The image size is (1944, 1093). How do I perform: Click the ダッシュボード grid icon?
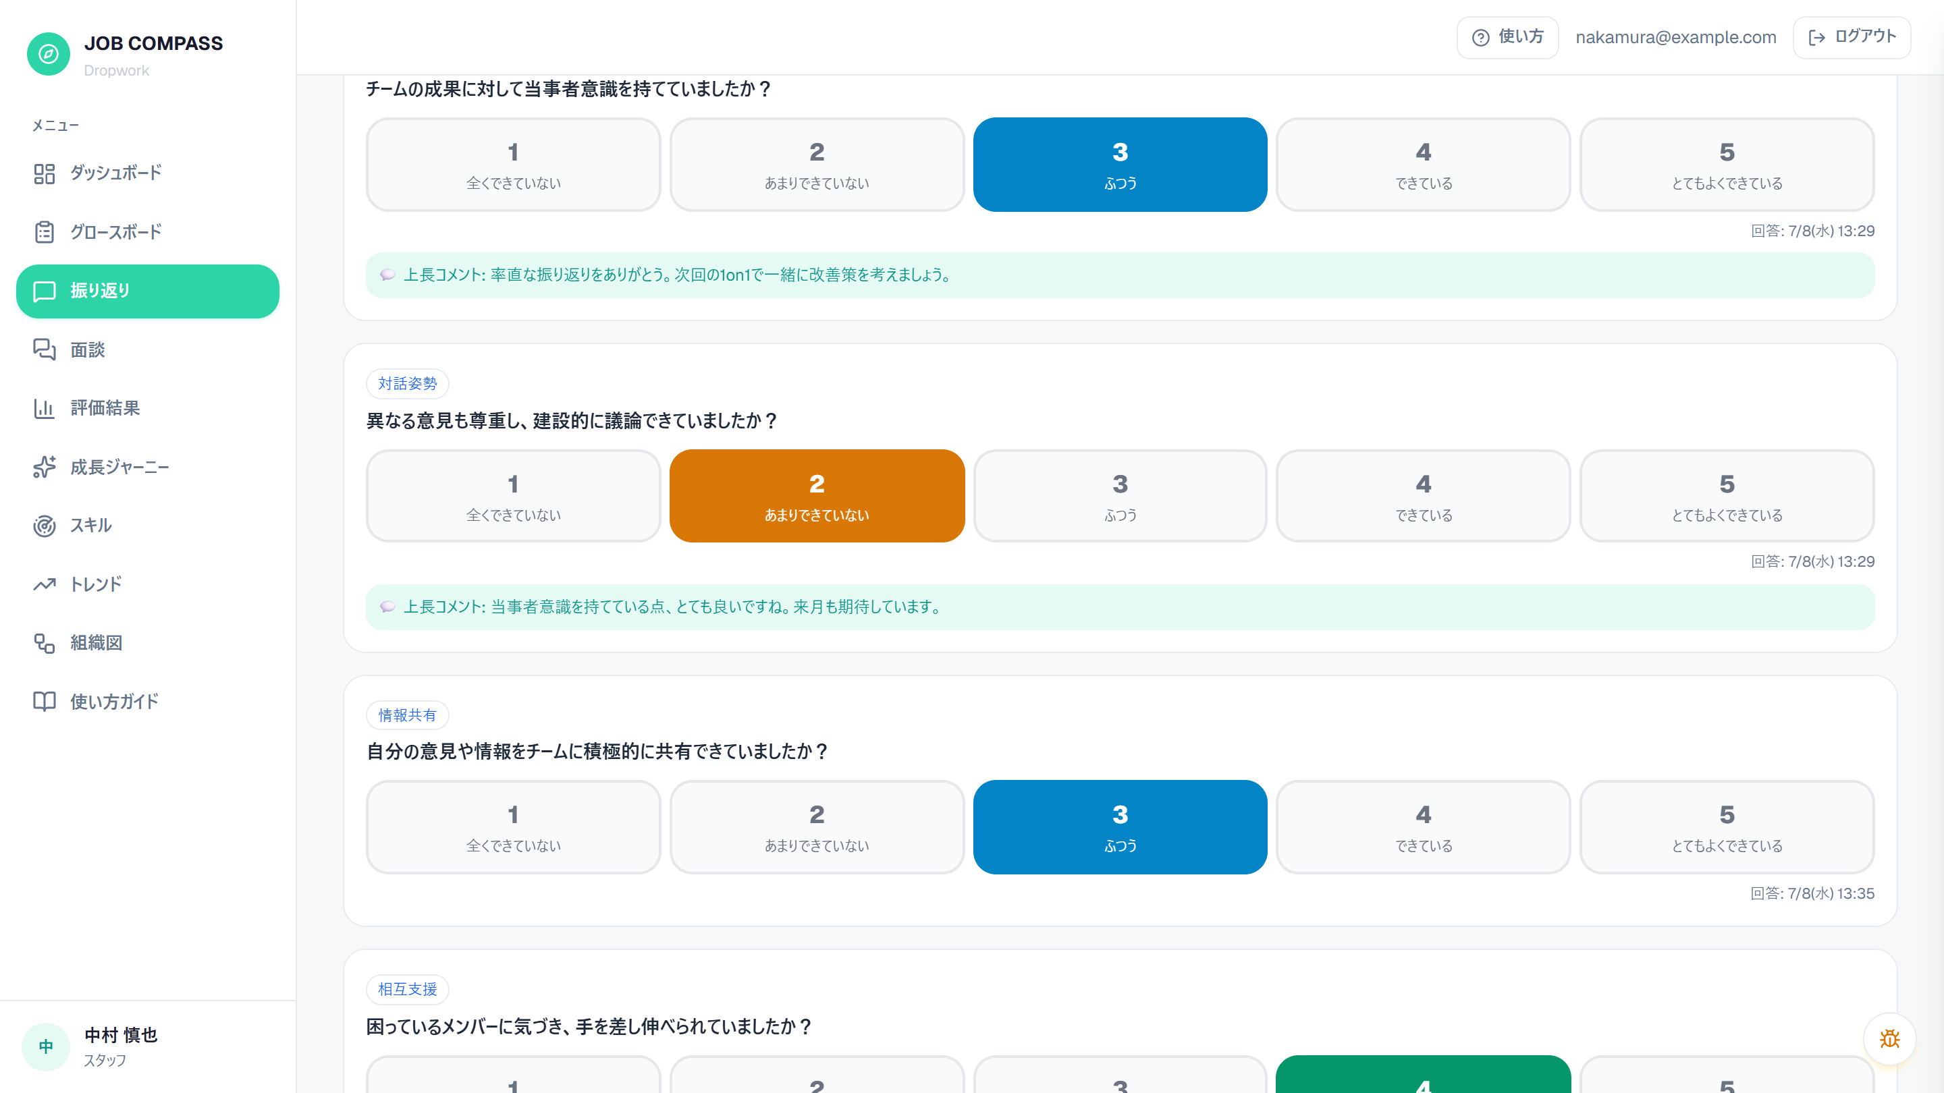[45, 173]
